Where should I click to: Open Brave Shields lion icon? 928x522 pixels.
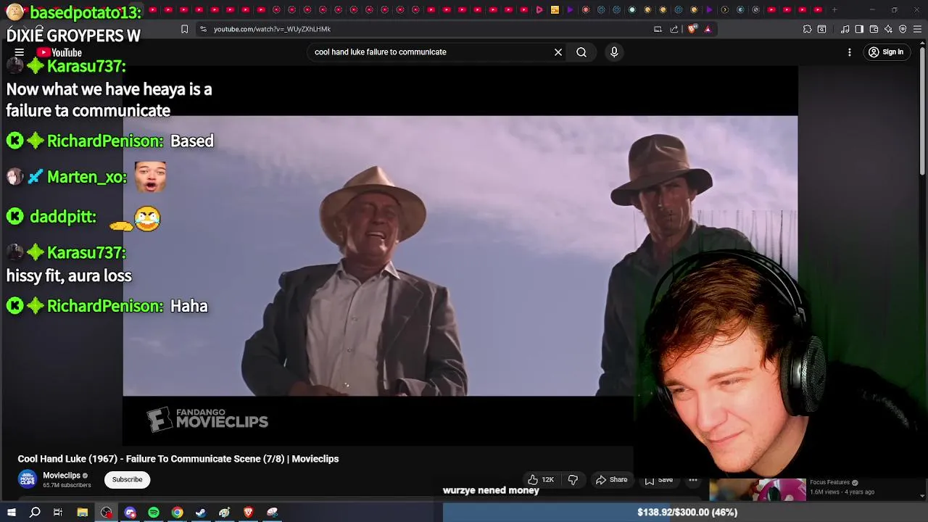pyautogui.click(x=692, y=29)
